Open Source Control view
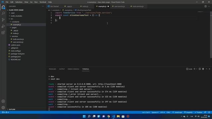212x119 pixels. coord(3,20)
